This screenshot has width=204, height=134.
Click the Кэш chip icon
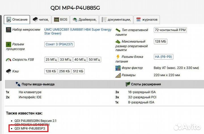tap(8, 71)
